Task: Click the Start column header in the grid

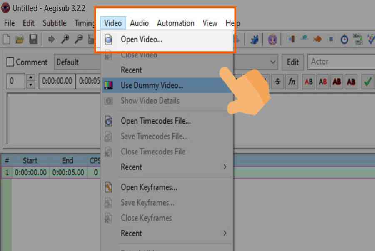Action: 30,161
